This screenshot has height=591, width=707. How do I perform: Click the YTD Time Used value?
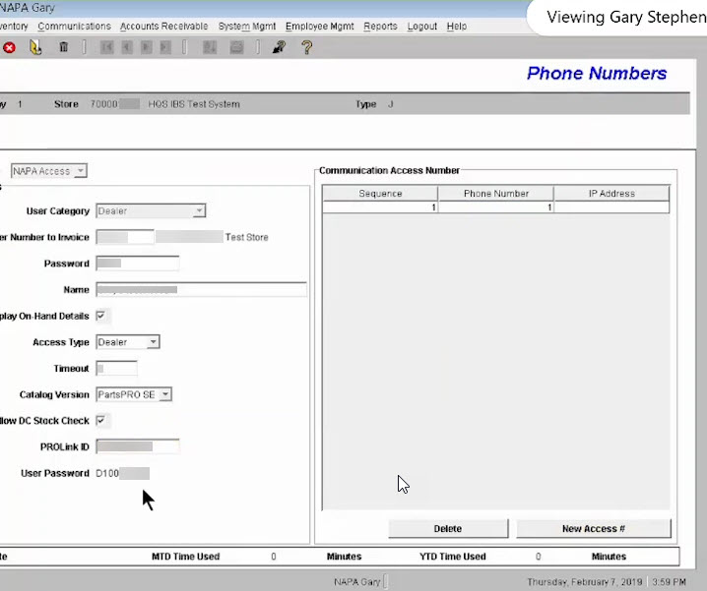[x=538, y=557]
